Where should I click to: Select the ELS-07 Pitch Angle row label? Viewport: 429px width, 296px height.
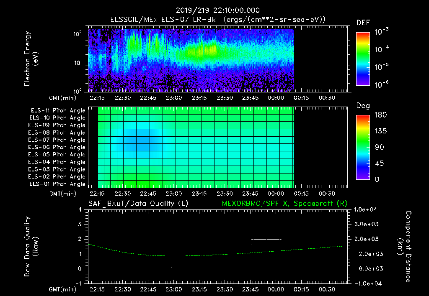coord(57,140)
